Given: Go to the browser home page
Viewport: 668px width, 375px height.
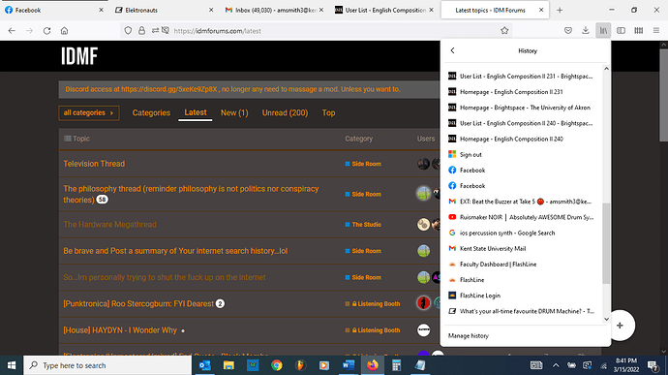Looking at the screenshot, I should point(64,31).
